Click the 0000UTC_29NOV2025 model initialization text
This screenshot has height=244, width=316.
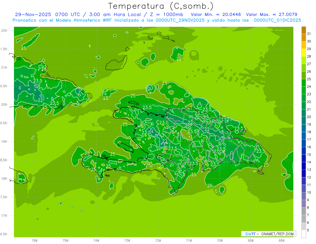[x=179, y=20]
